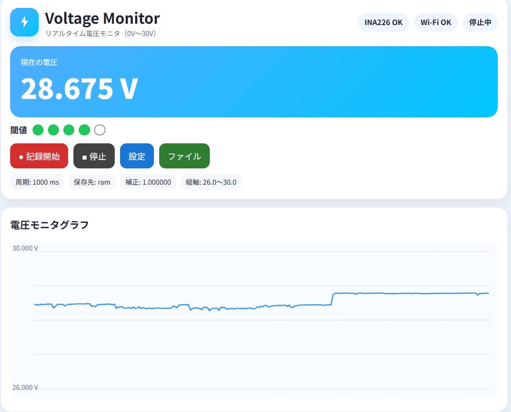Click the リアルタイム電圧モニタ subtitle
The width and height of the screenshot is (511, 412).
click(x=101, y=33)
